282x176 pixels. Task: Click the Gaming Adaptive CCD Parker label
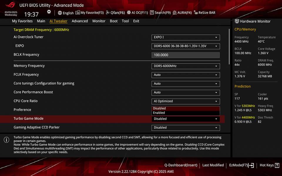36,127
